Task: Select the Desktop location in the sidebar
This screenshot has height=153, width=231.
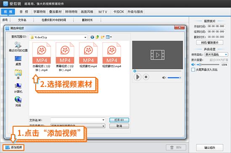Action: point(18,61)
